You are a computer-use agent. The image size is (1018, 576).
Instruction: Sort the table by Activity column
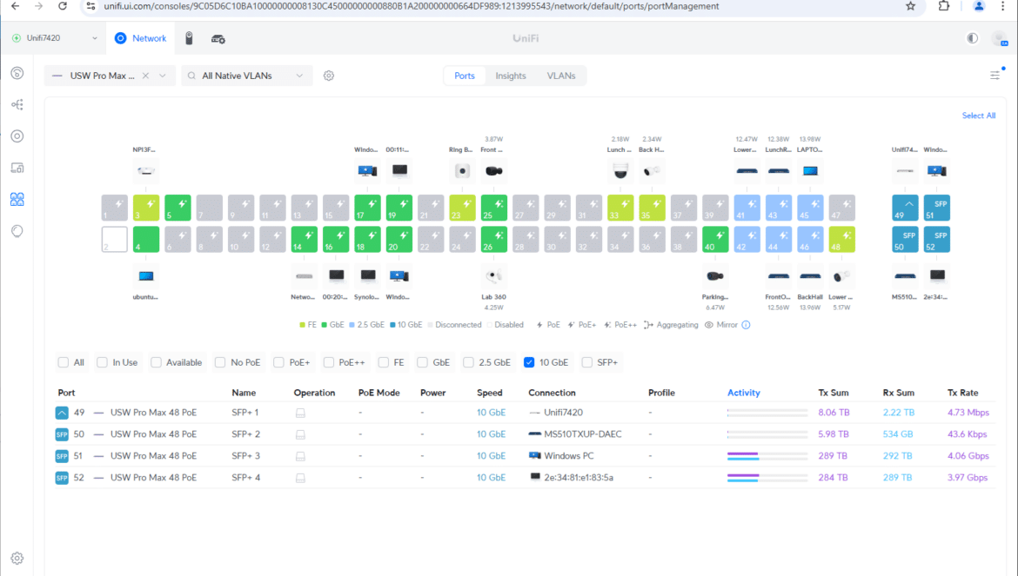(743, 393)
